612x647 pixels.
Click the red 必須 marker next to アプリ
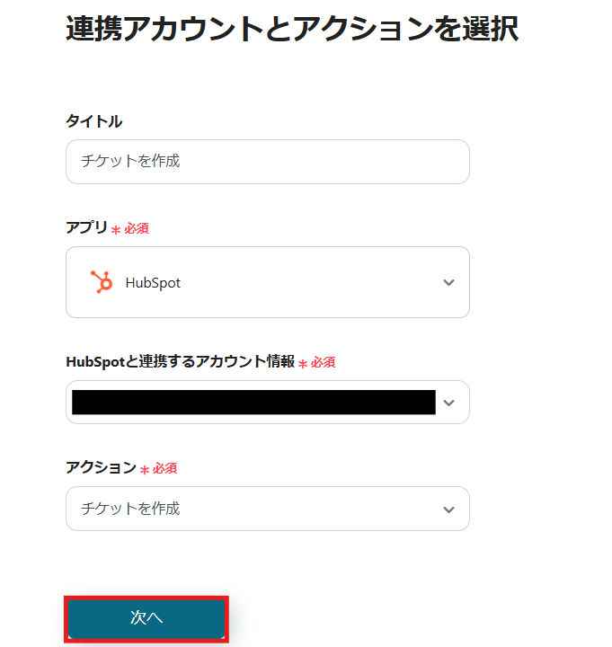[x=130, y=228]
